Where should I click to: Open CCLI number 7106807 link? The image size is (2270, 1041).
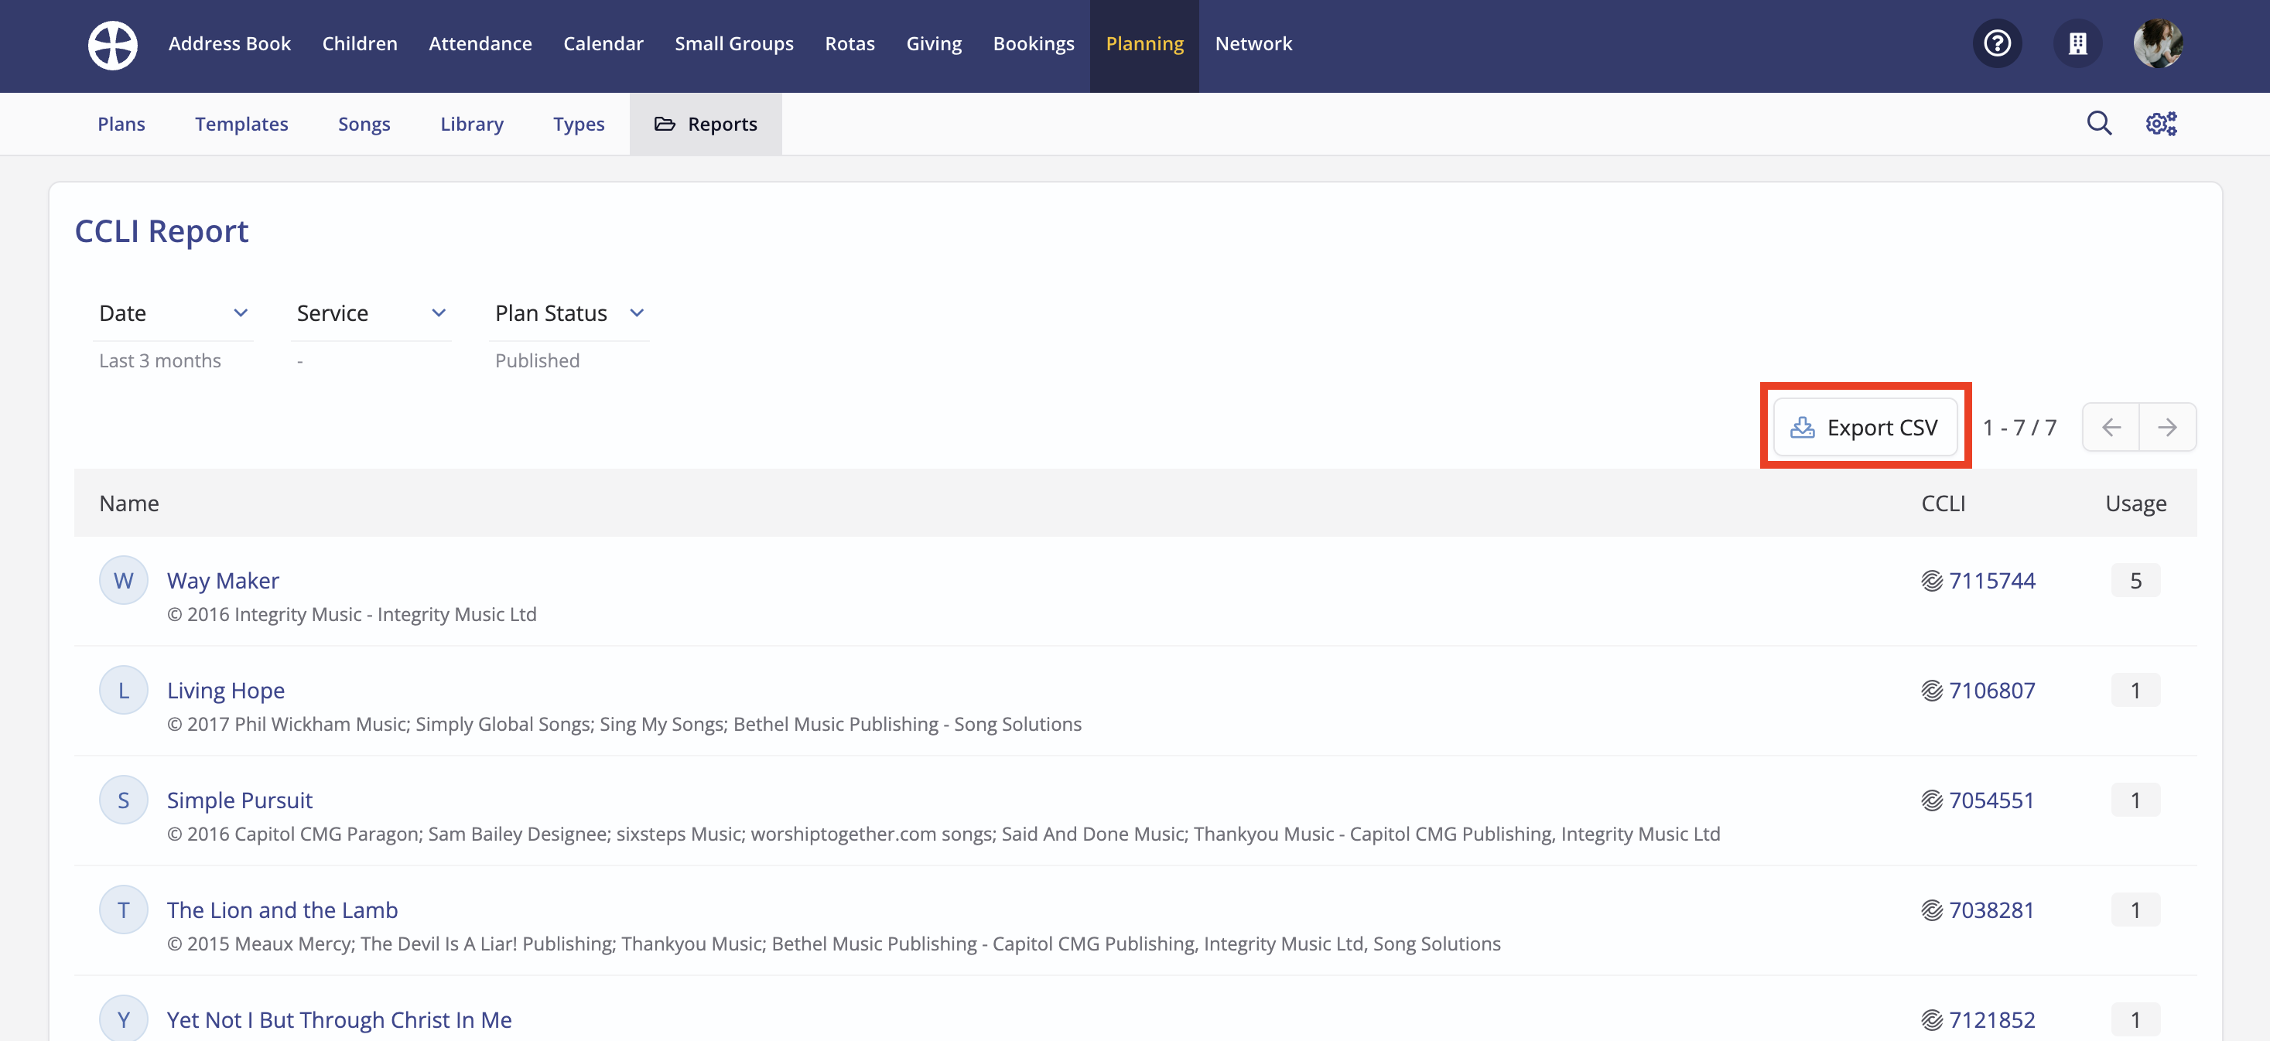click(x=1991, y=691)
